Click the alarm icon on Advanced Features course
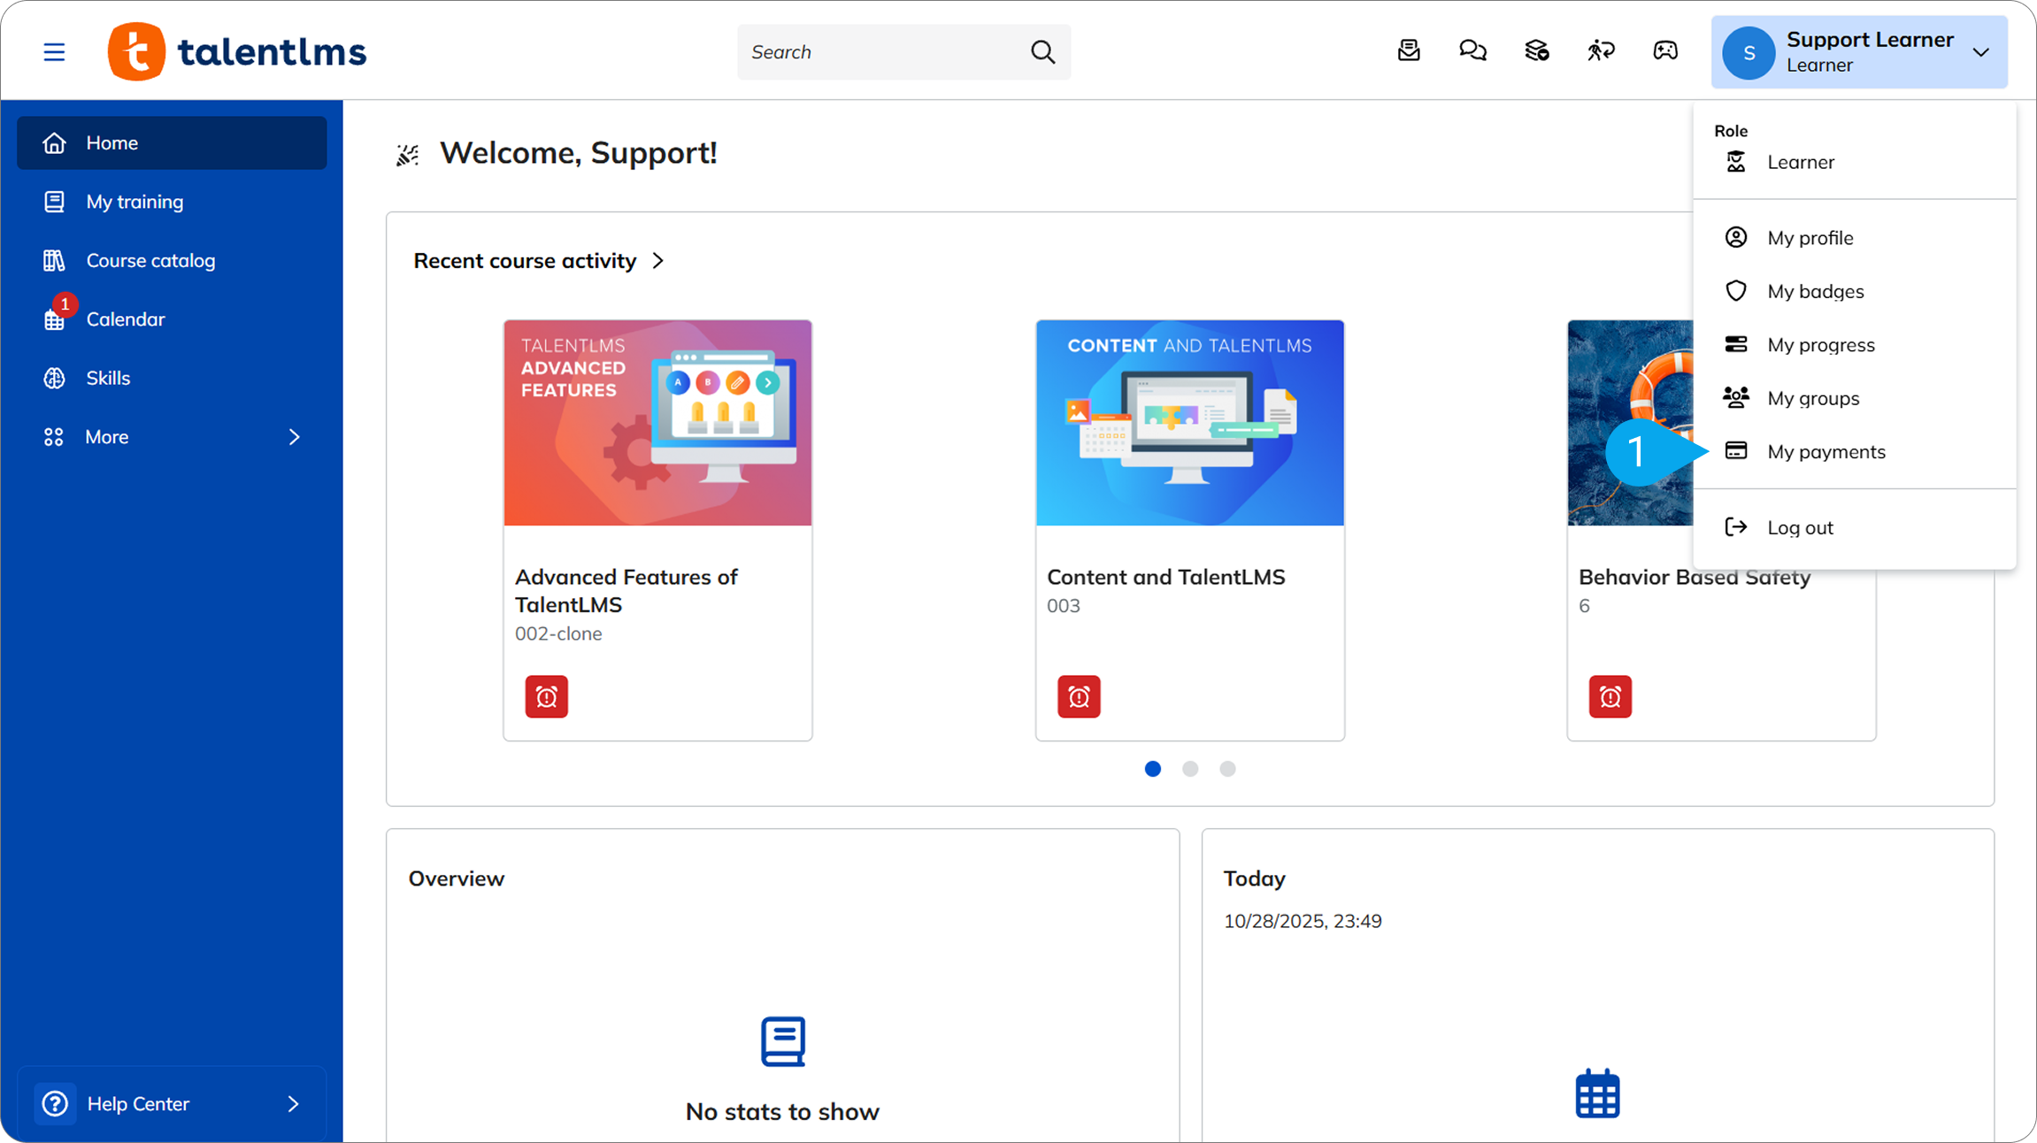2037x1143 pixels. [546, 697]
